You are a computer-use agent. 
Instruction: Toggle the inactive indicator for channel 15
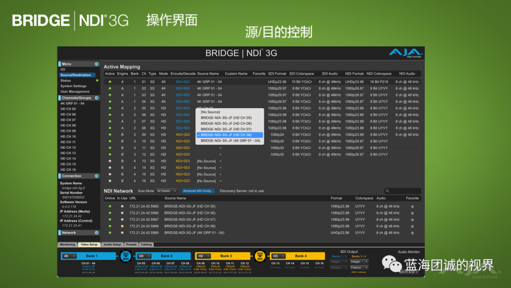click(110, 174)
